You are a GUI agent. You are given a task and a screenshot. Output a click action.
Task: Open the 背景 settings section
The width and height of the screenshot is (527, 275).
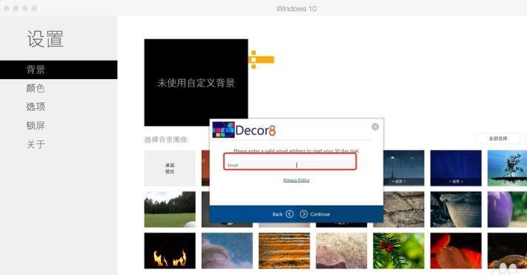point(59,69)
